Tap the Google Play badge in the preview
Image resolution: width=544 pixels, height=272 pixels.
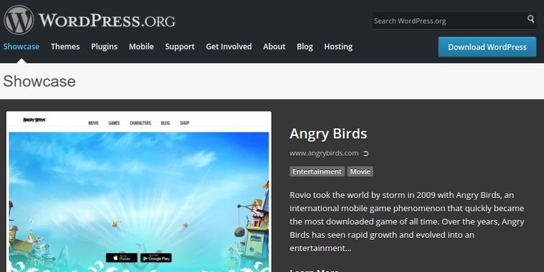tap(156, 258)
